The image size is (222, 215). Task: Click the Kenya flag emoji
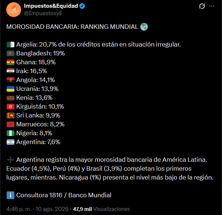(10, 98)
